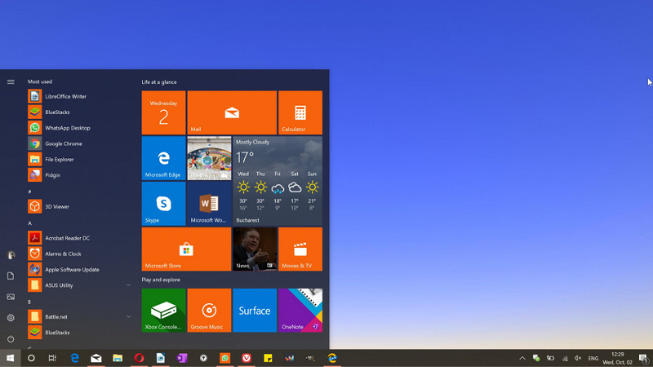The width and height of the screenshot is (653, 367).
Task: Open the ENG language switcher
Action: click(593, 358)
